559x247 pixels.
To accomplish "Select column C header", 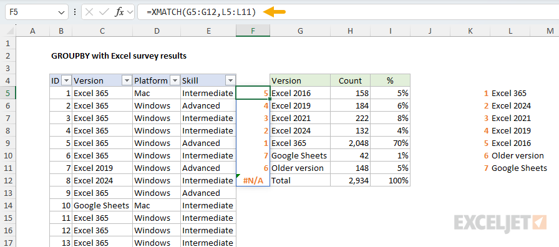I will pyautogui.click(x=102, y=31).
